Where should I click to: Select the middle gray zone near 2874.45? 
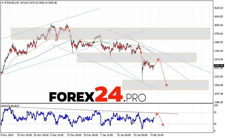tap(136, 57)
